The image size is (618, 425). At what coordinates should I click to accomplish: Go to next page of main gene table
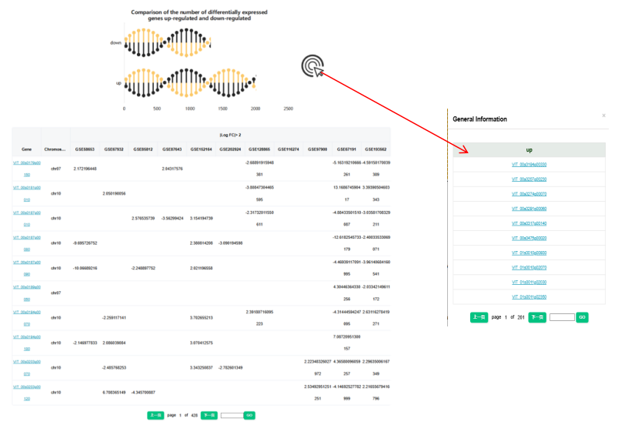209,415
